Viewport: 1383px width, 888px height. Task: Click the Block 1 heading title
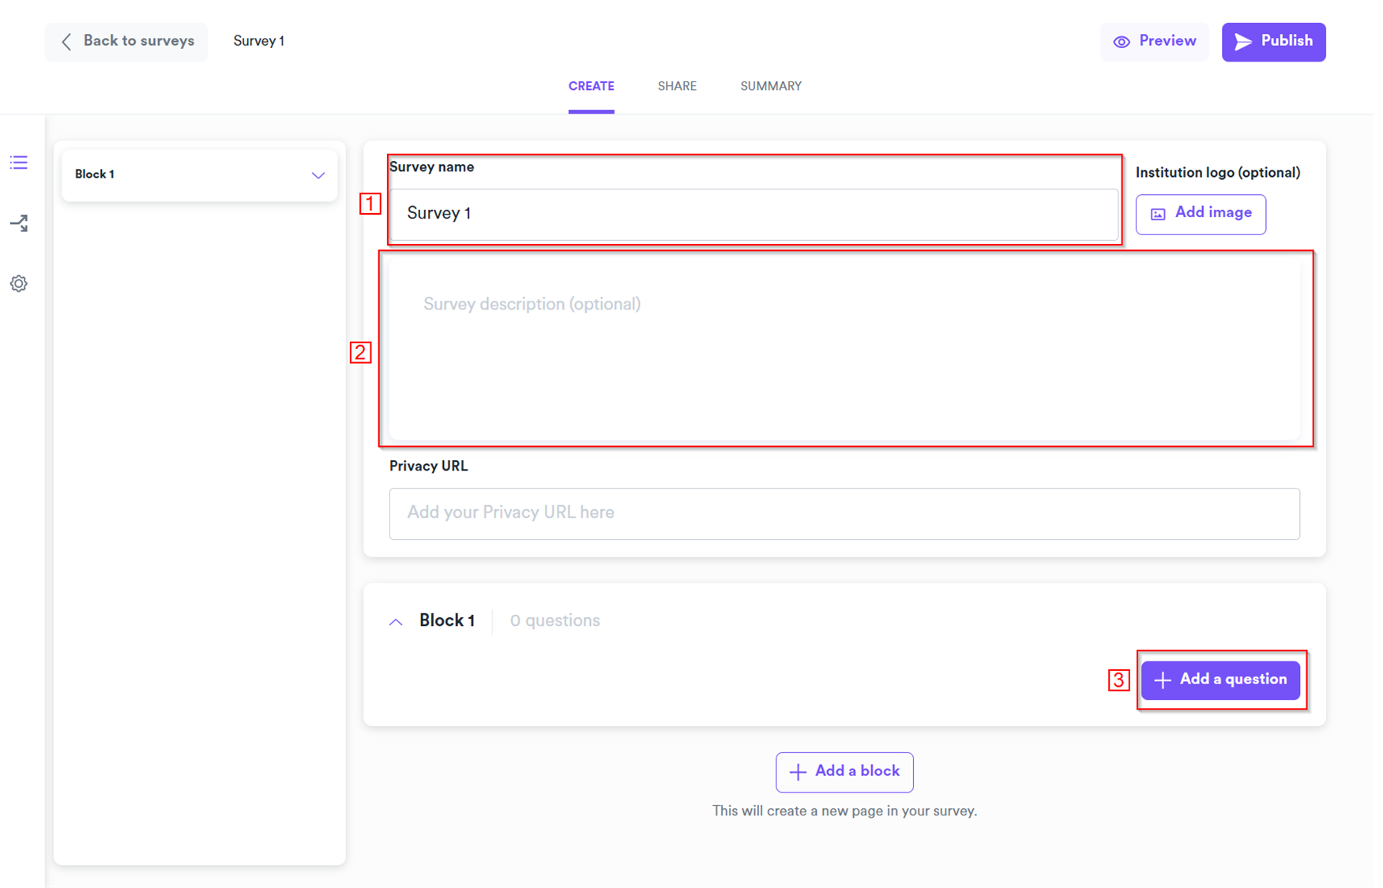click(447, 620)
